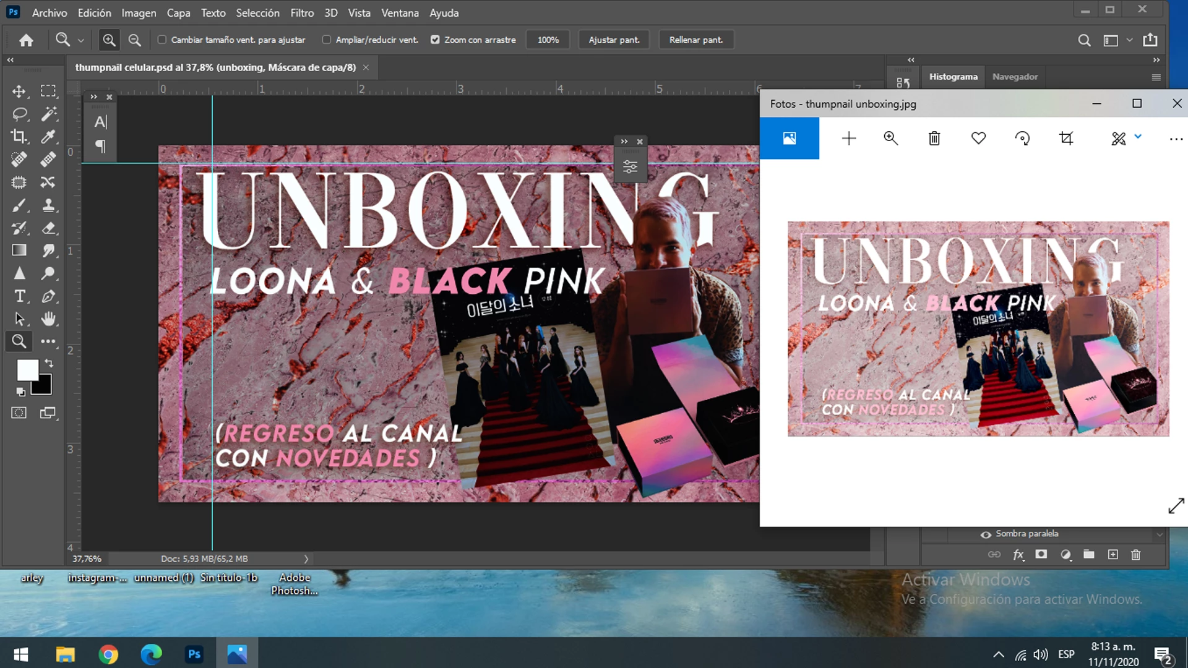1188x668 pixels.
Task: Open the workspace switcher dropdown
Action: click(x=1129, y=40)
